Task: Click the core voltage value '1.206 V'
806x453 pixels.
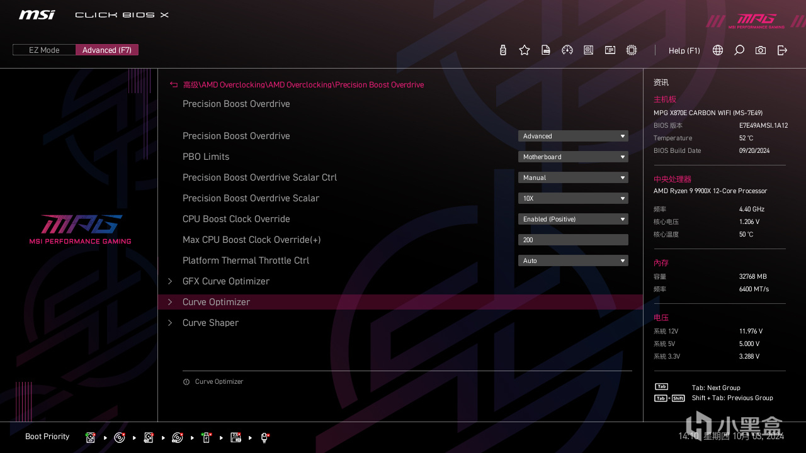Action: 749,222
